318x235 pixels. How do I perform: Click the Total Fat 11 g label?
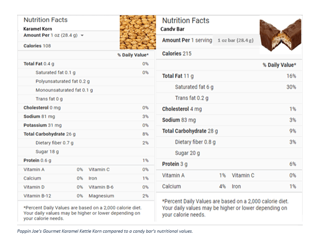coord(178,76)
